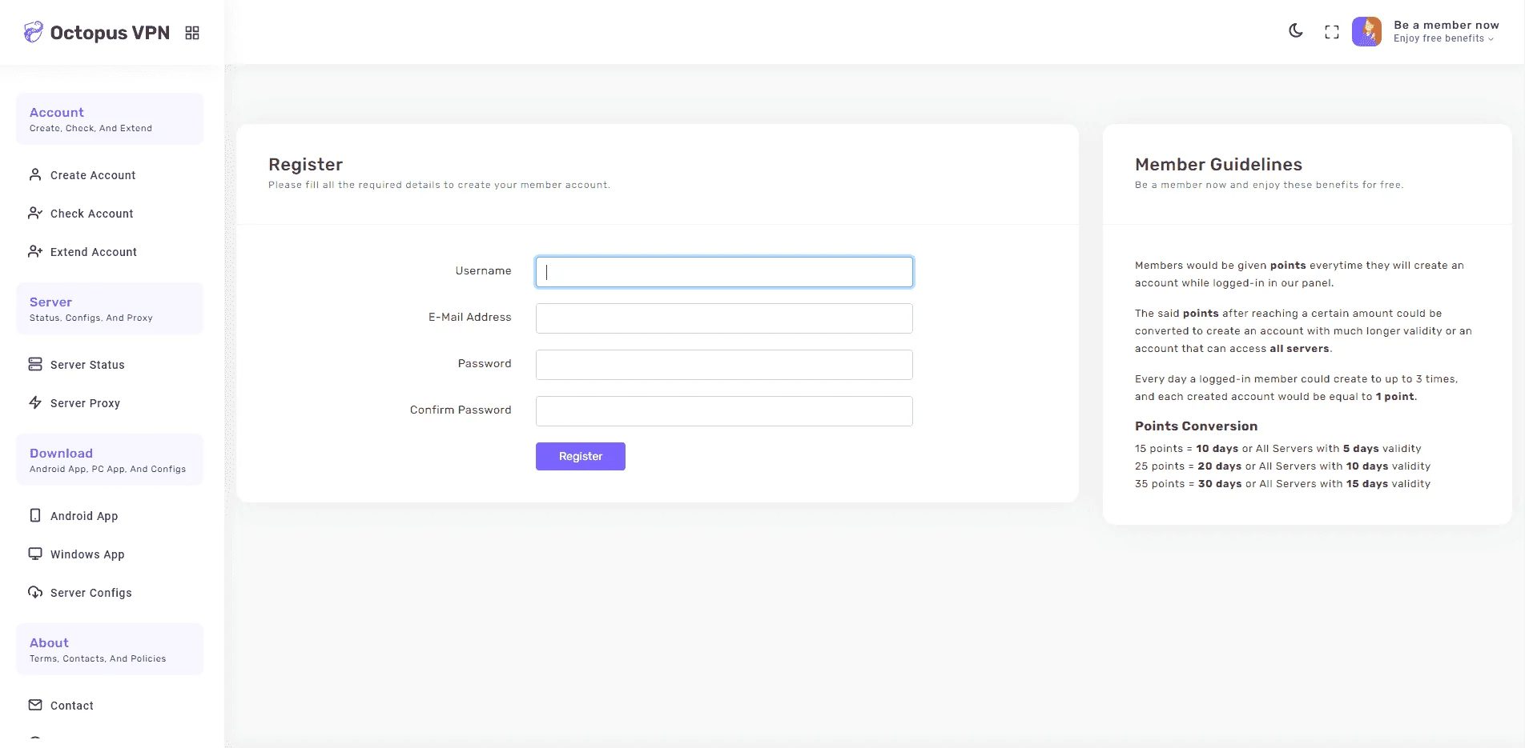Click the Windows App monitor icon
Viewport: 1525px width, 748px height.
pyautogui.click(x=35, y=554)
